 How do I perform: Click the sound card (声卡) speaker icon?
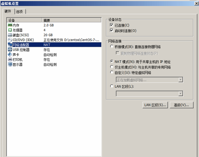[x=10, y=54]
